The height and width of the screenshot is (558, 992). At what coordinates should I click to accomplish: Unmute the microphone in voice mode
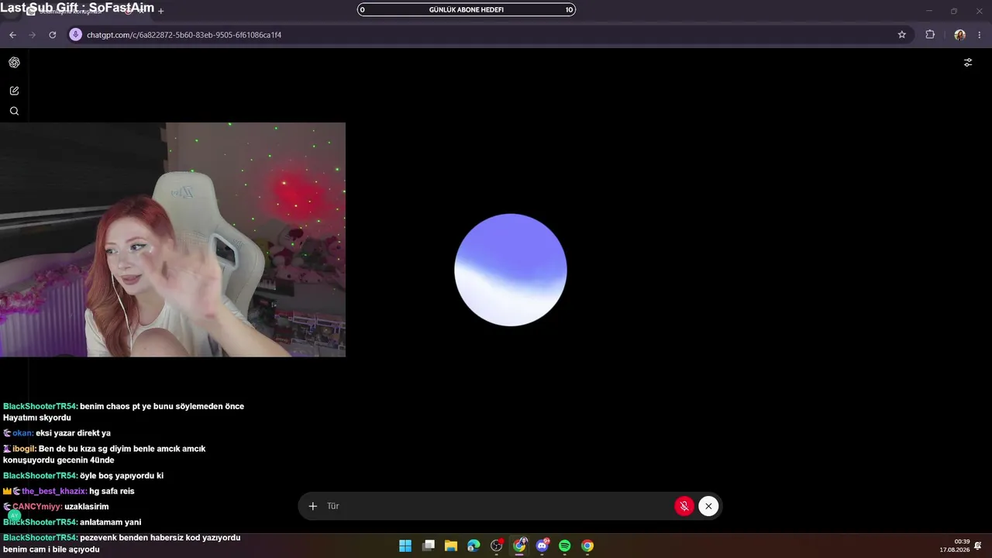pyautogui.click(x=684, y=506)
